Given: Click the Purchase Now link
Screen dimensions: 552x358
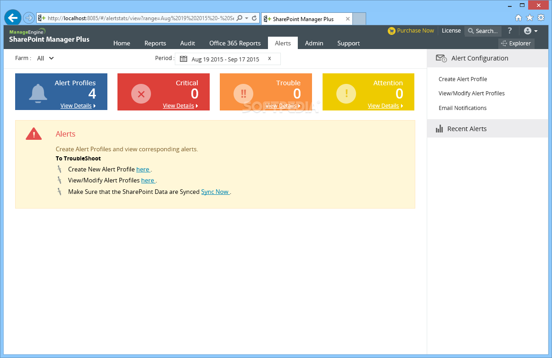Looking at the screenshot, I should (x=415, y=31).
